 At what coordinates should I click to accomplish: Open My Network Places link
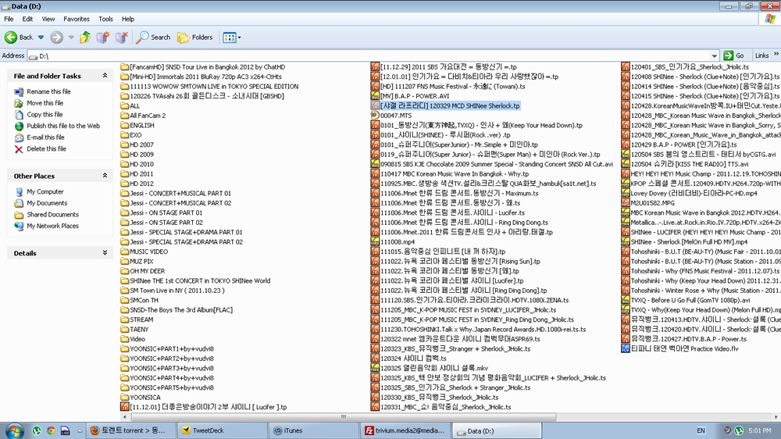pyautogui.click(x=53, y=227)
